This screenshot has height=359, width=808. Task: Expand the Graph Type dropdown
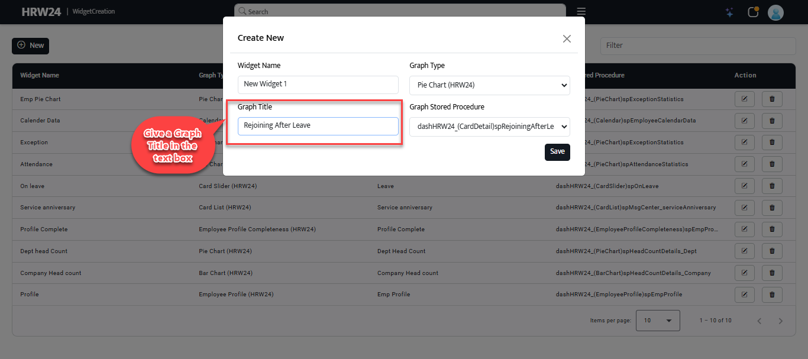489,85
